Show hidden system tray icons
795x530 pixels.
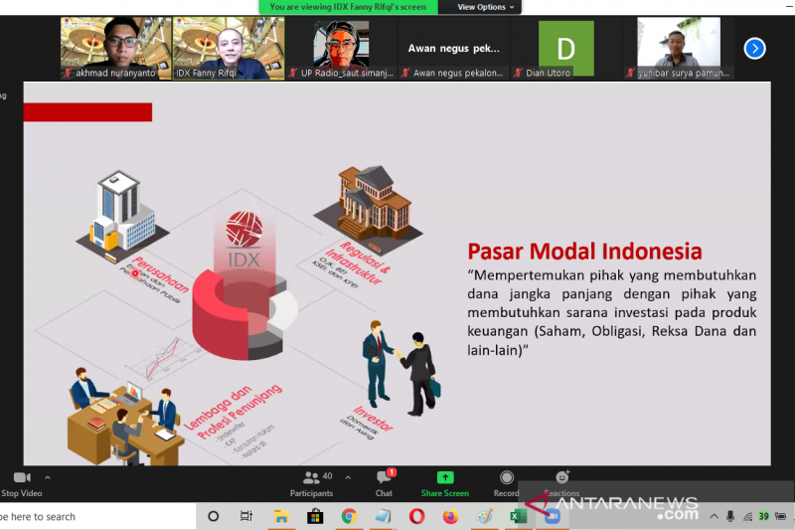[x=714, y=516]
